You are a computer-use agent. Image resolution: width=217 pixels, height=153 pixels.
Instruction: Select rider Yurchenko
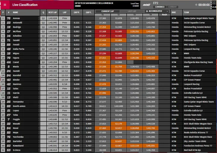[x=18, y=137]
